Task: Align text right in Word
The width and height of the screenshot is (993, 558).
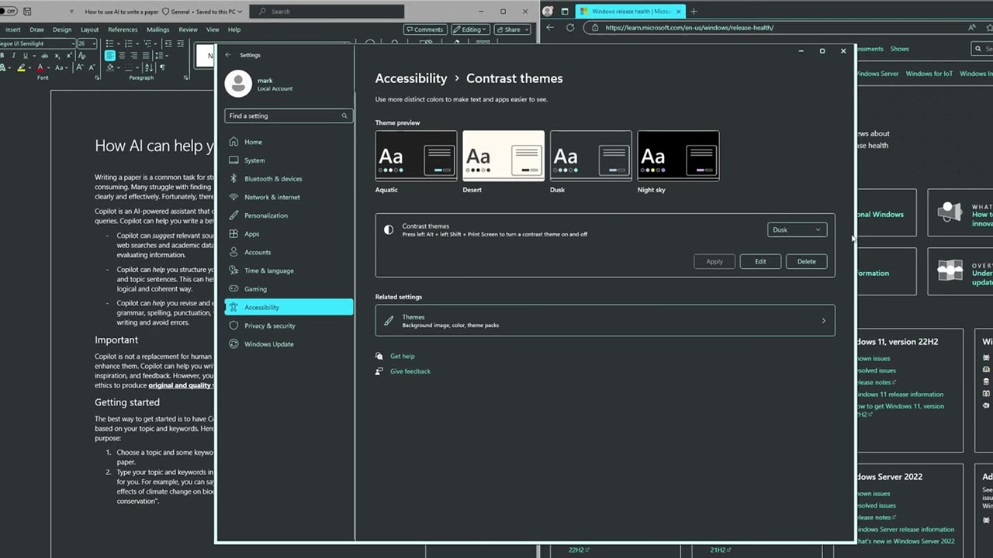Action: (x=133, y=55)
